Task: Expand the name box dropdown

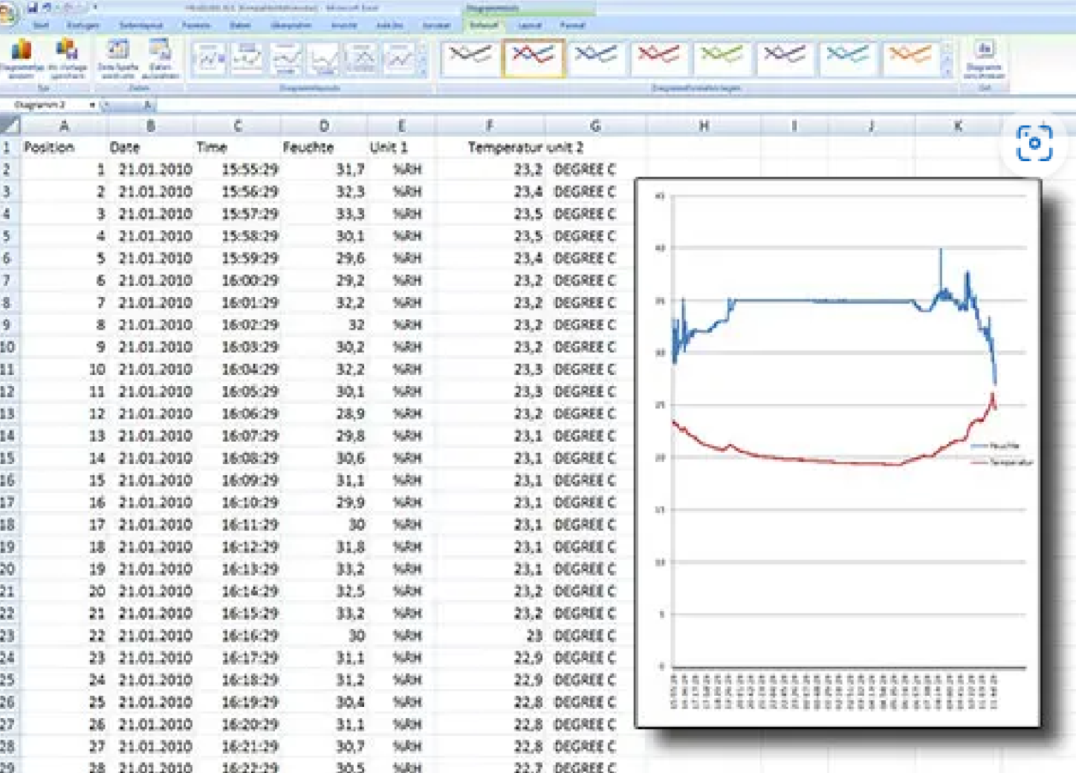Action: tap(92, 105)
